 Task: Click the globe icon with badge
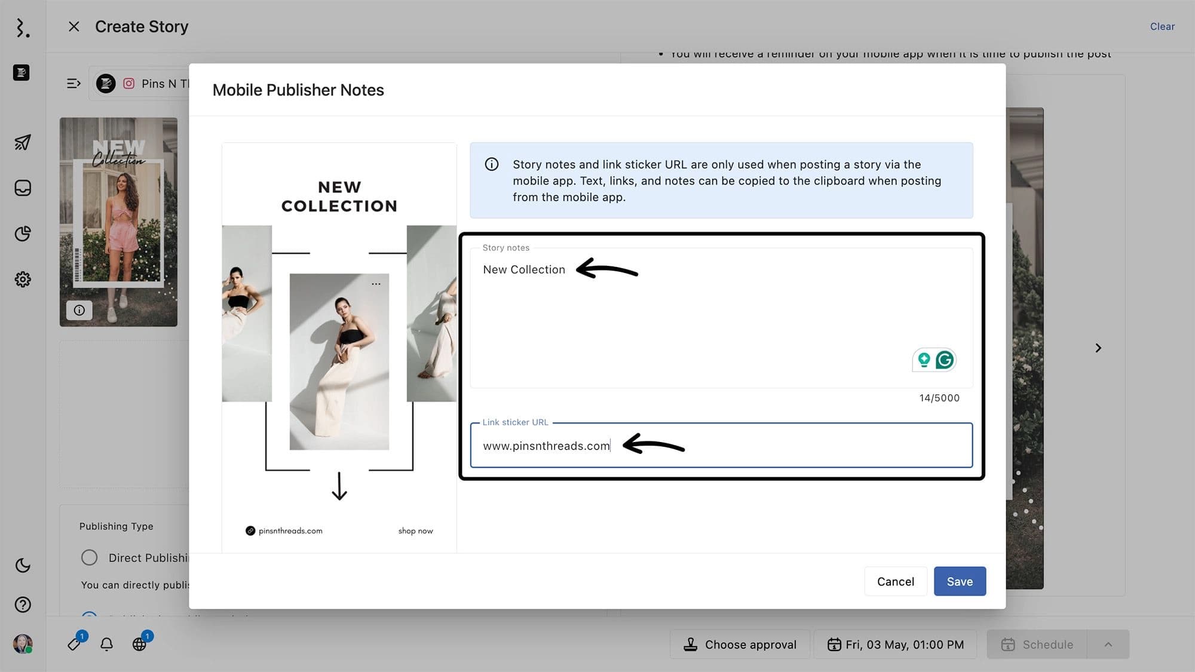click(139, 644)
